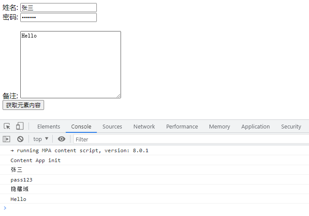
Task: Open the Performance tab
Action: coord(182,126)
